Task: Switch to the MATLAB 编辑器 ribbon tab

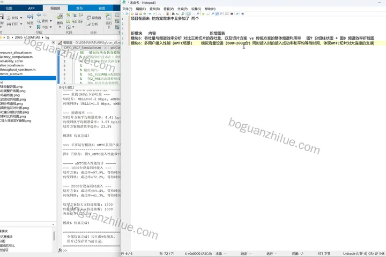Action: 55,8
